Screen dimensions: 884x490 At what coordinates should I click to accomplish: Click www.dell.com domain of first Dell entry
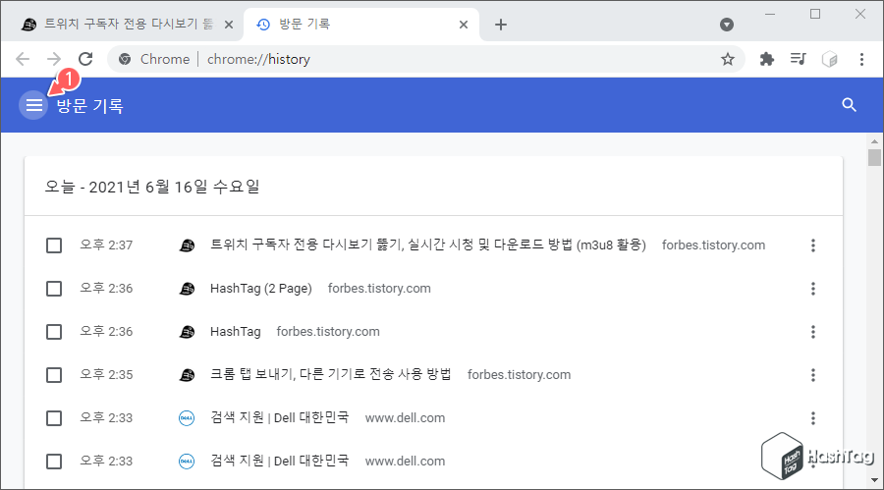coord(405,418)
